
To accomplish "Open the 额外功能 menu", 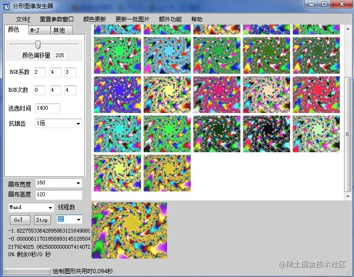I will point(170,19).
